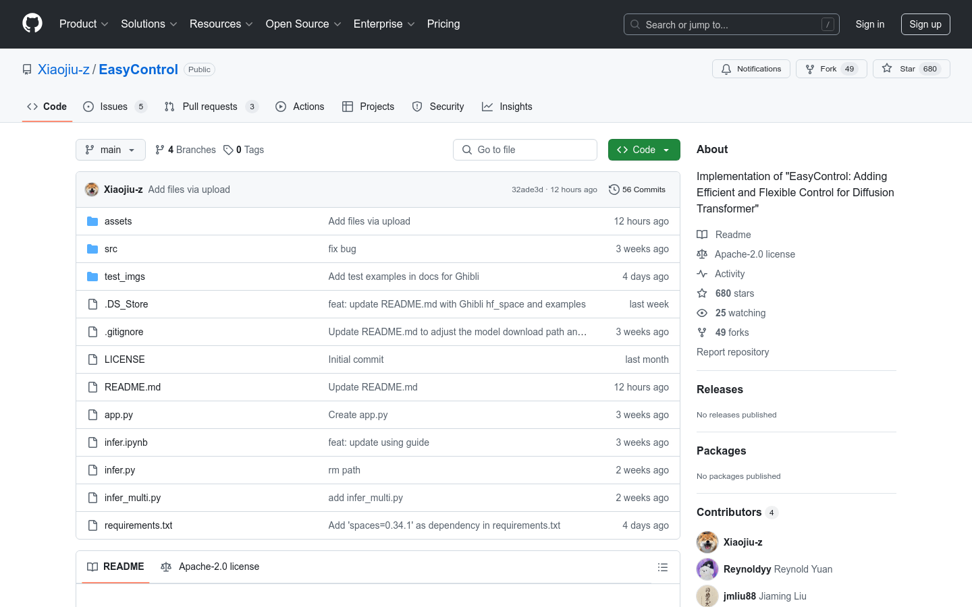Switch to the Security tab

(x=438, y=107)
